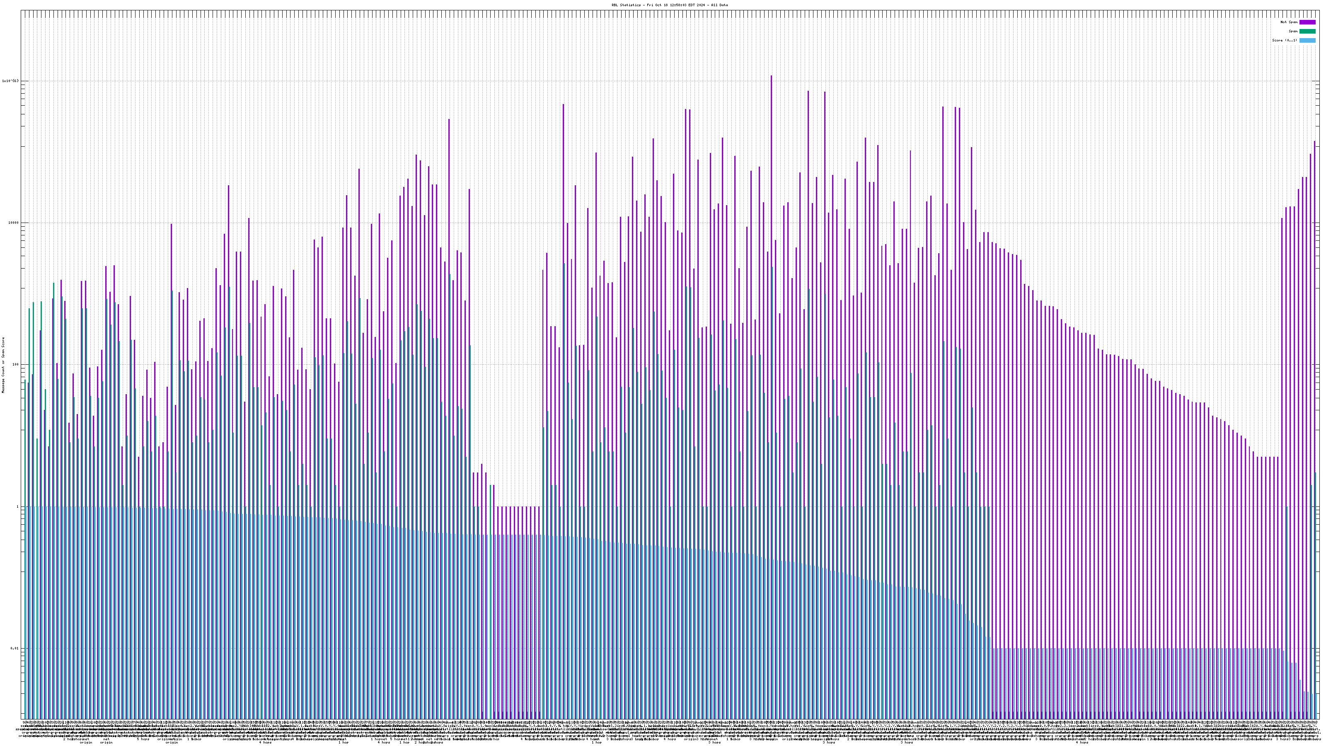Click the 0.01 y-axis tick label
The width and height of the screenshot is (1326, 746).
15,648
